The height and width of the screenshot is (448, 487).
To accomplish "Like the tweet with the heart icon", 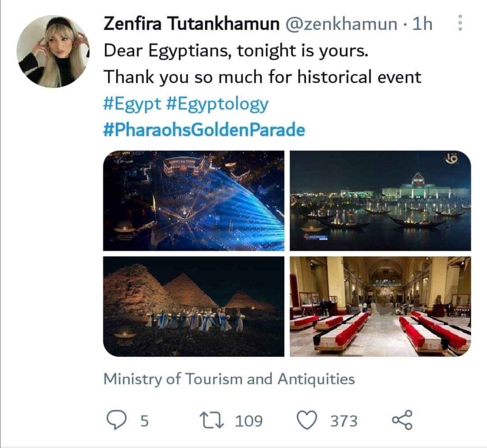I will pyautogui.click(x=308, y=421).
